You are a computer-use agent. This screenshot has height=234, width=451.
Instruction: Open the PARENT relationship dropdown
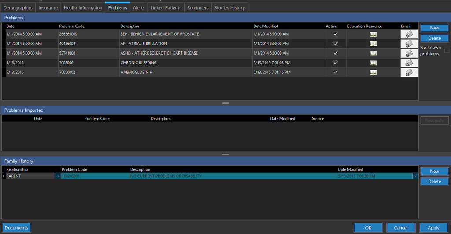click(58, 176)
